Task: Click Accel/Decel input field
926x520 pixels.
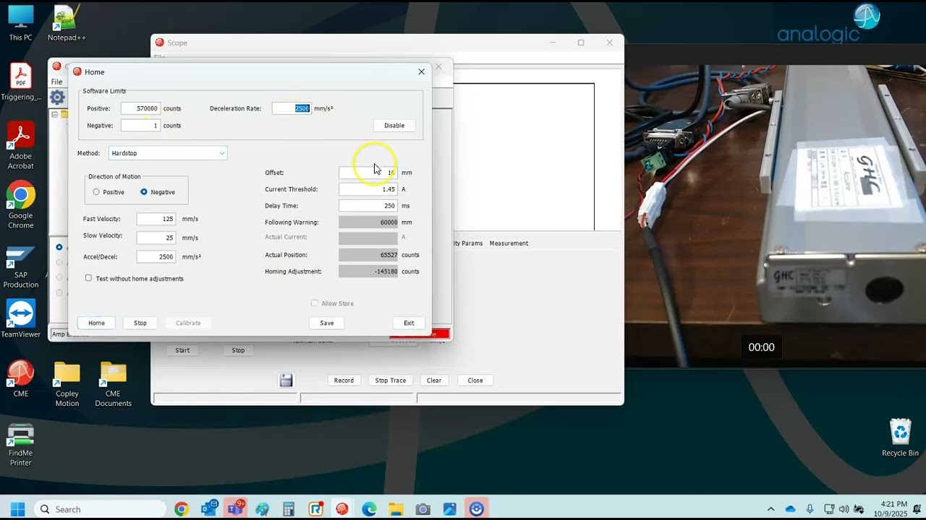Action: pyautogui.click(x=156, y=256)
